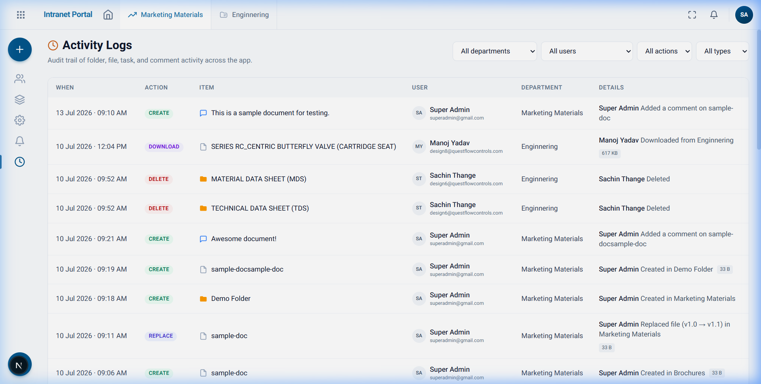The image size is (761, 384).
Task: Toggle fullscreen mode icon
Action: click(x=692, y=15)
